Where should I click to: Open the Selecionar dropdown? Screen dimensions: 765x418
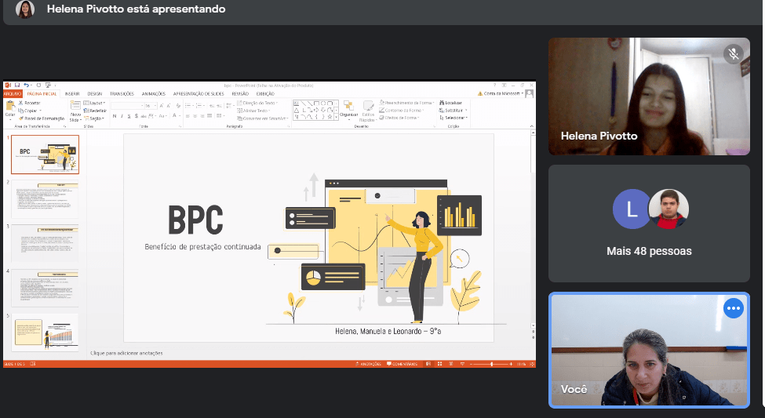[x=454, y=118]
